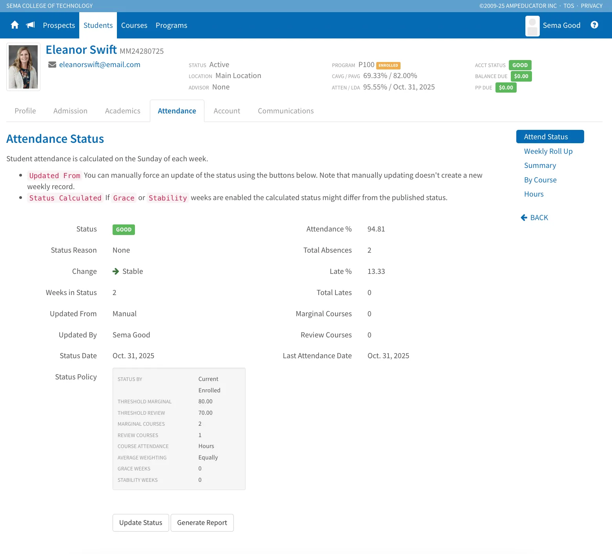612x554 pixels.
Task: Open the Communications tab
Action: coord(286,111)
